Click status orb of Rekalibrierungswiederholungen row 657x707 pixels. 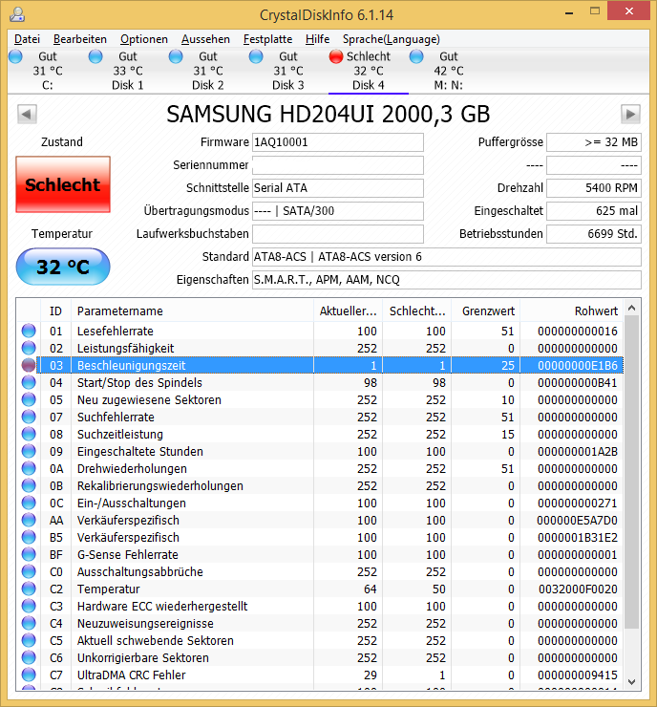coord(29,485)
